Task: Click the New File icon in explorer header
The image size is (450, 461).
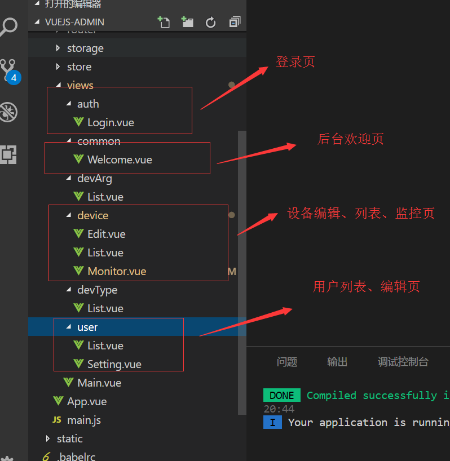Action: 164,22
